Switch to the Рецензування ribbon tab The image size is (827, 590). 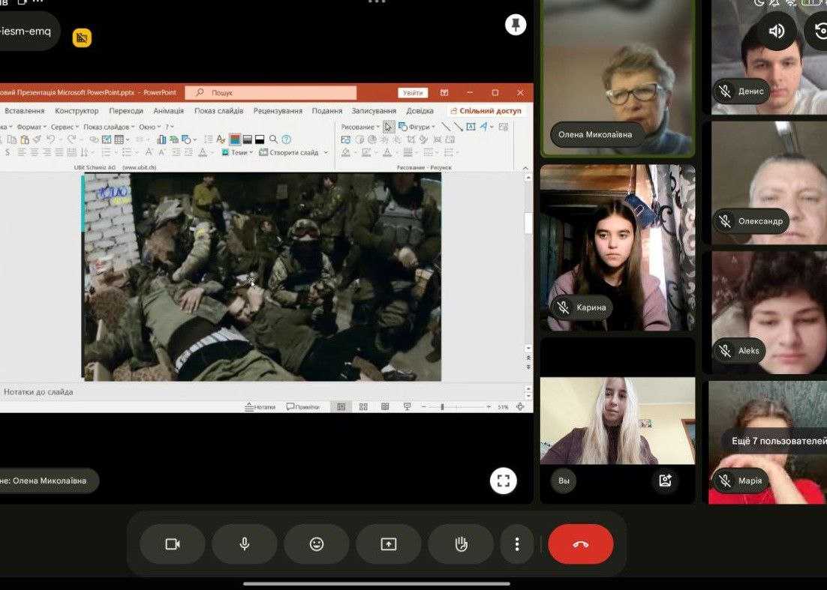click(x=278, y=111)
